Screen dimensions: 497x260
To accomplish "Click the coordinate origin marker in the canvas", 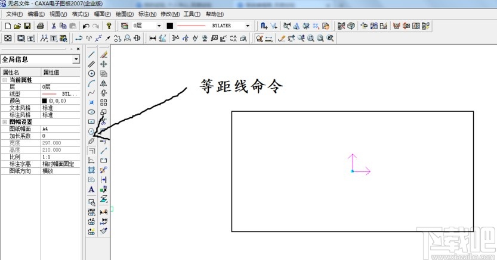I will pyautogui.click(x=353, y=171).
